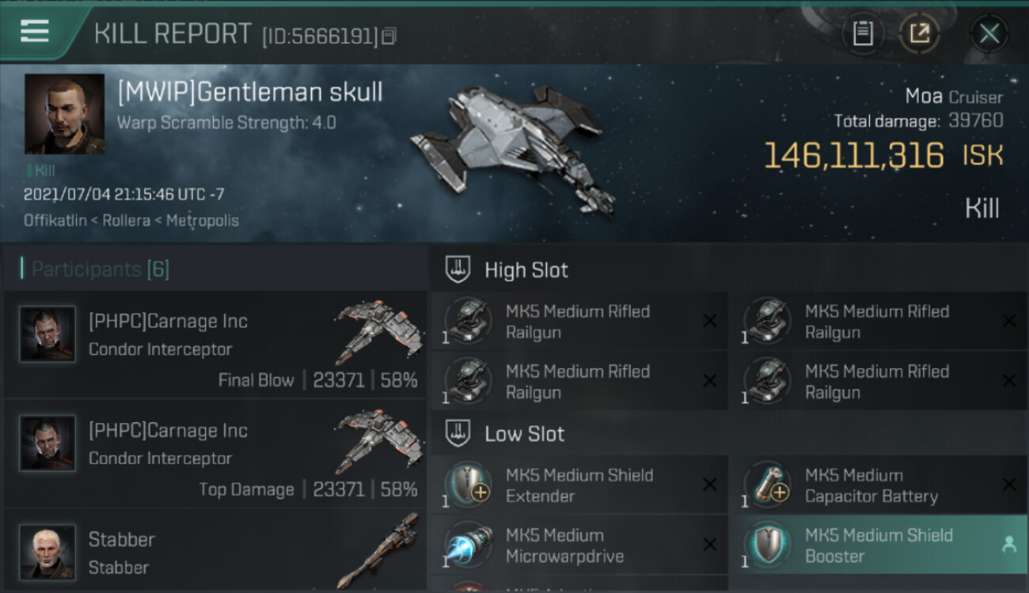This screenshot has width=1029, height=593.
Task: Open Final Blow Carnage Inc pilot portrait
Action: tap(47, 334)
